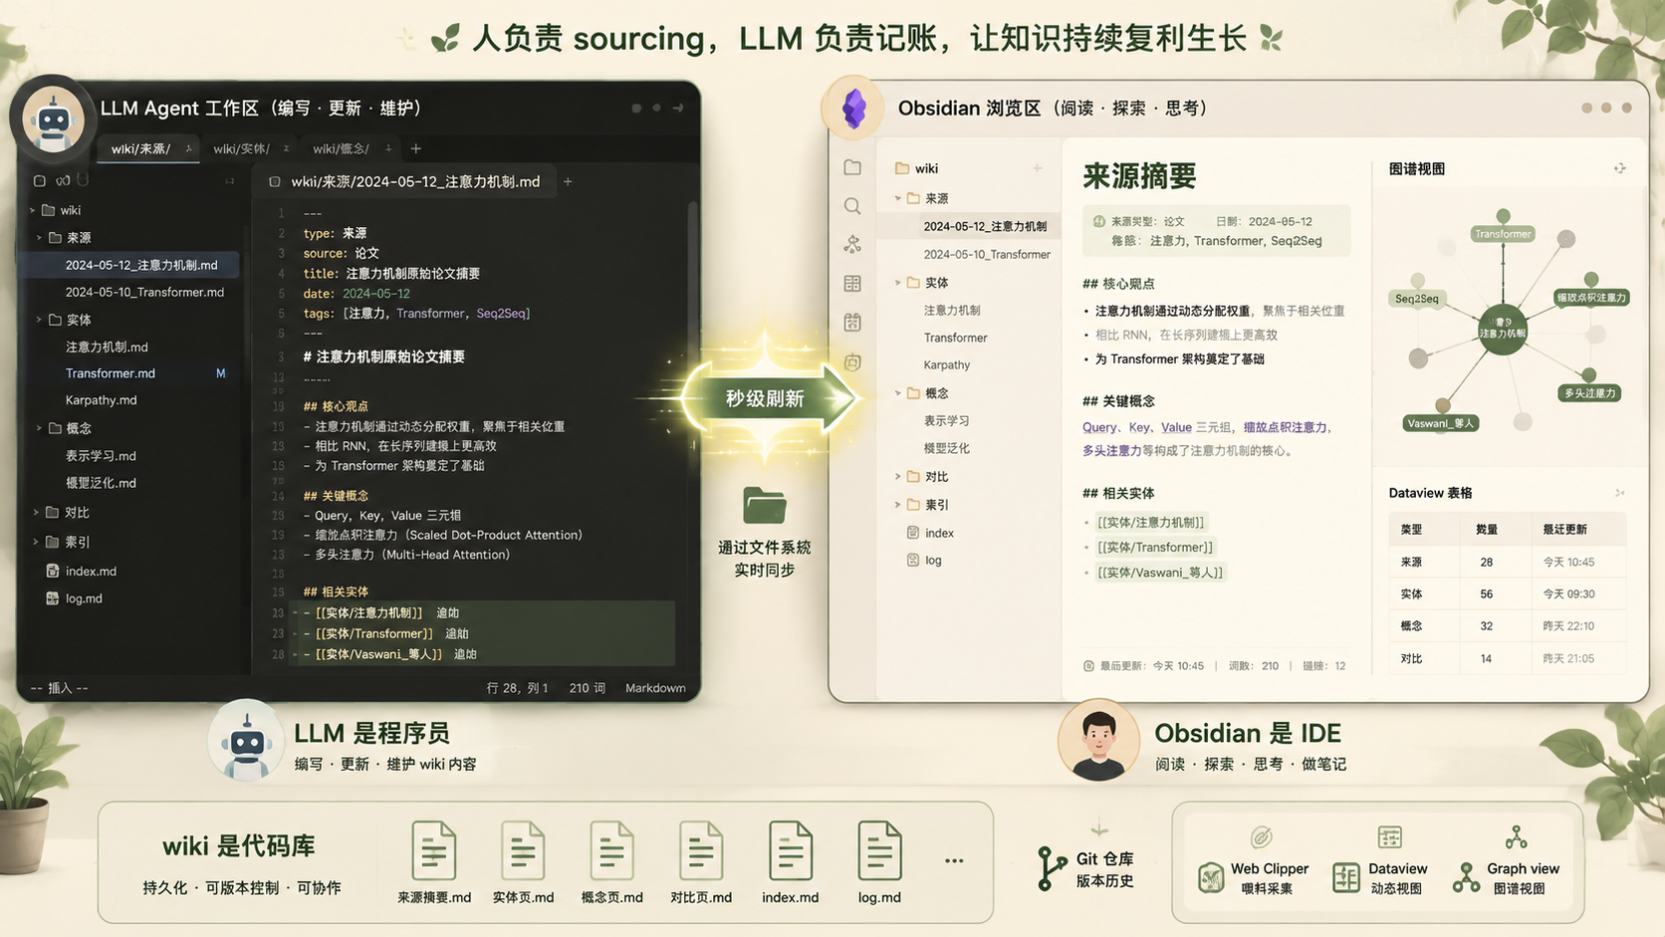Open the [[实体/Vaswani_等人]] link in Obsidian
Image resolution: width=1665 pixels, height=937 pixels.
pyautogui.click(x=1160, y=573)
